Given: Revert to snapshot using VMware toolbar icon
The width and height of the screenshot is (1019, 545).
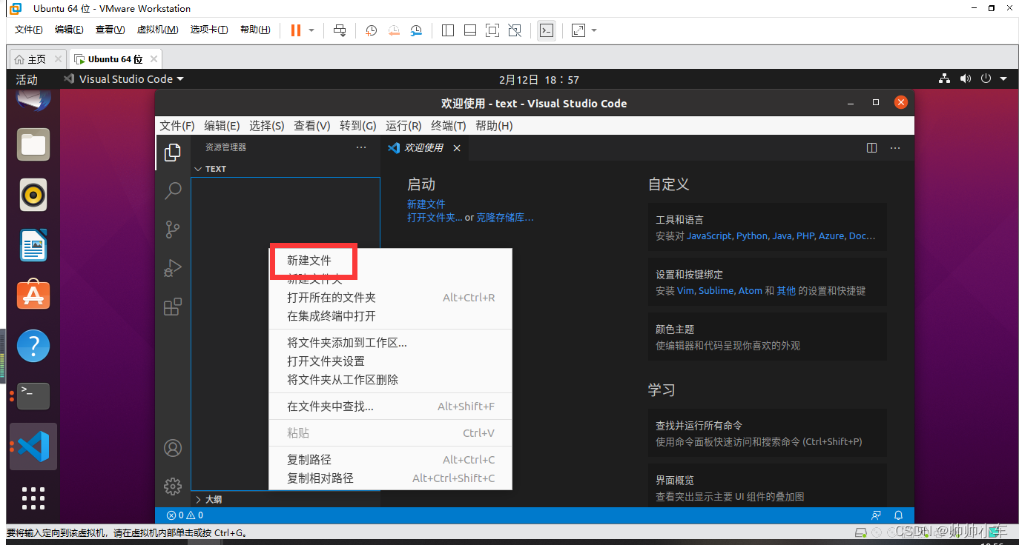Looking at the screenshot, I should coord(395,30).
